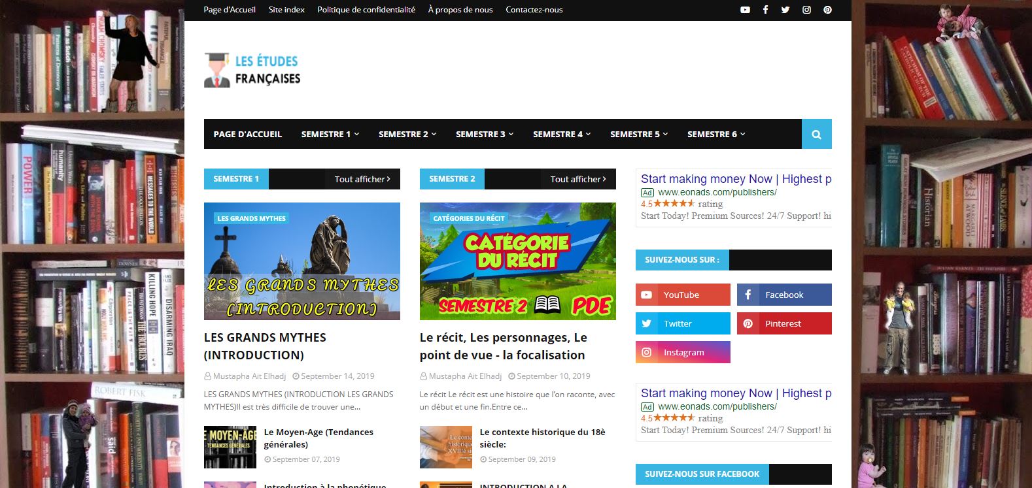Click the search magnifier icon in navigation
The height and width of the screenshot is (488, 1032).
(817, 134)
